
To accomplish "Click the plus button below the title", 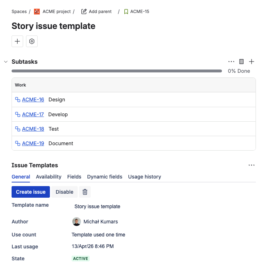I will [17, 41].
